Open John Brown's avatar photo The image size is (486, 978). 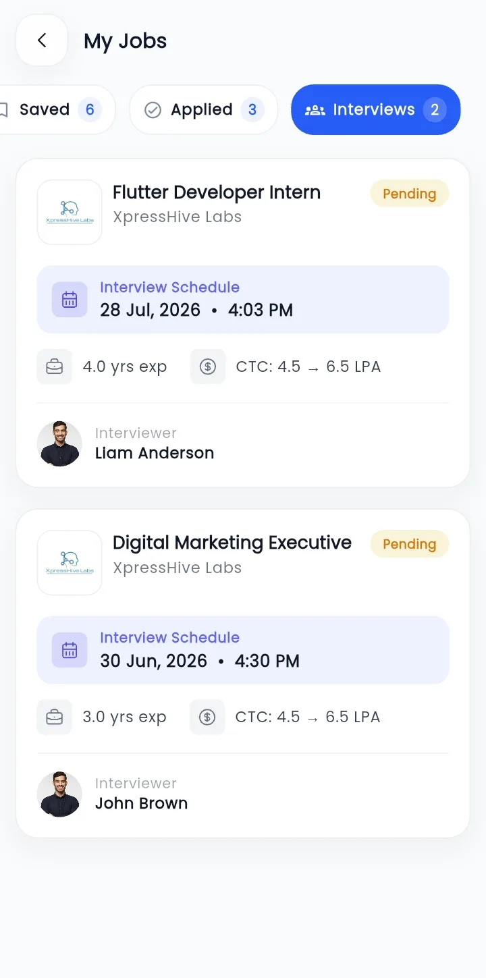(x=59, y=794)
